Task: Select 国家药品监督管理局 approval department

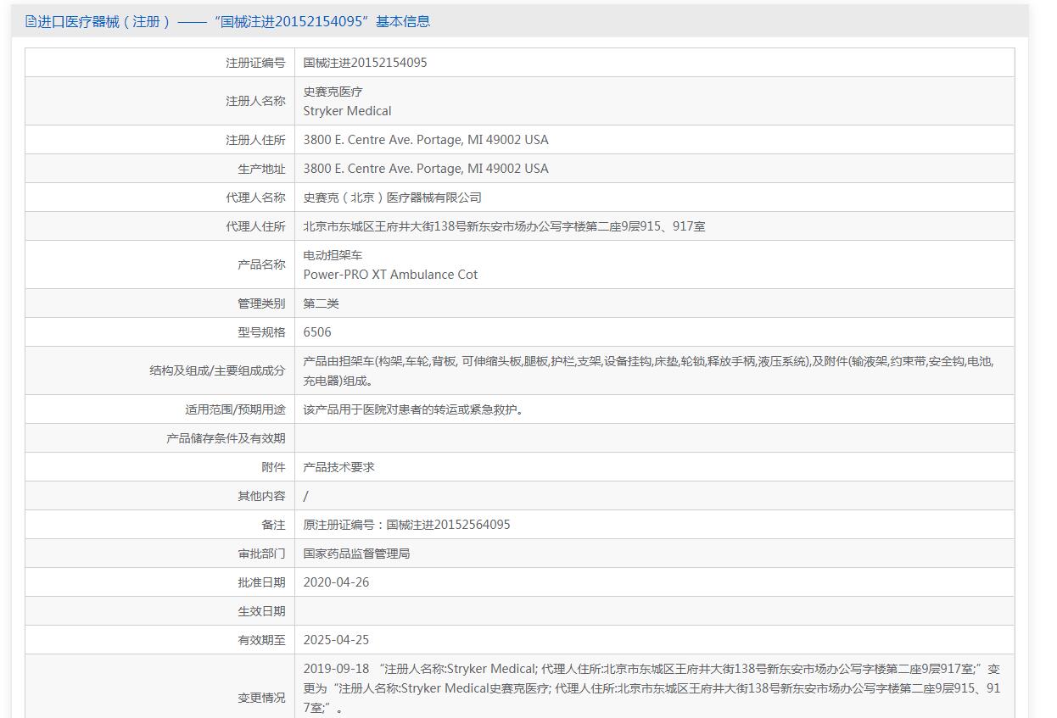Action: (357, 554)
